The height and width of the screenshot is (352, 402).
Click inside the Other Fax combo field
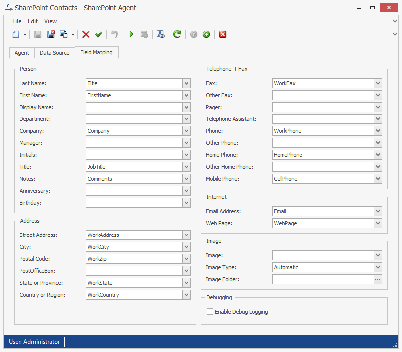[x=323, y=95]
